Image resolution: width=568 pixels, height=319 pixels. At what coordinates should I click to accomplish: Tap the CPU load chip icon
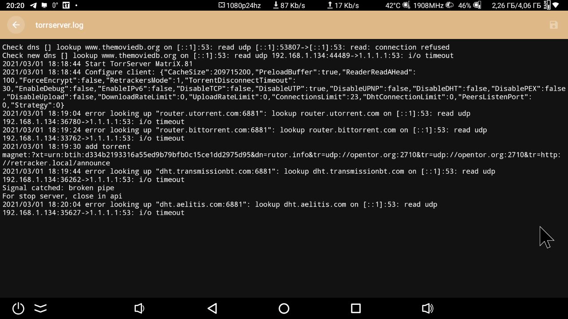pyautogui.click(x=477, y=5)
